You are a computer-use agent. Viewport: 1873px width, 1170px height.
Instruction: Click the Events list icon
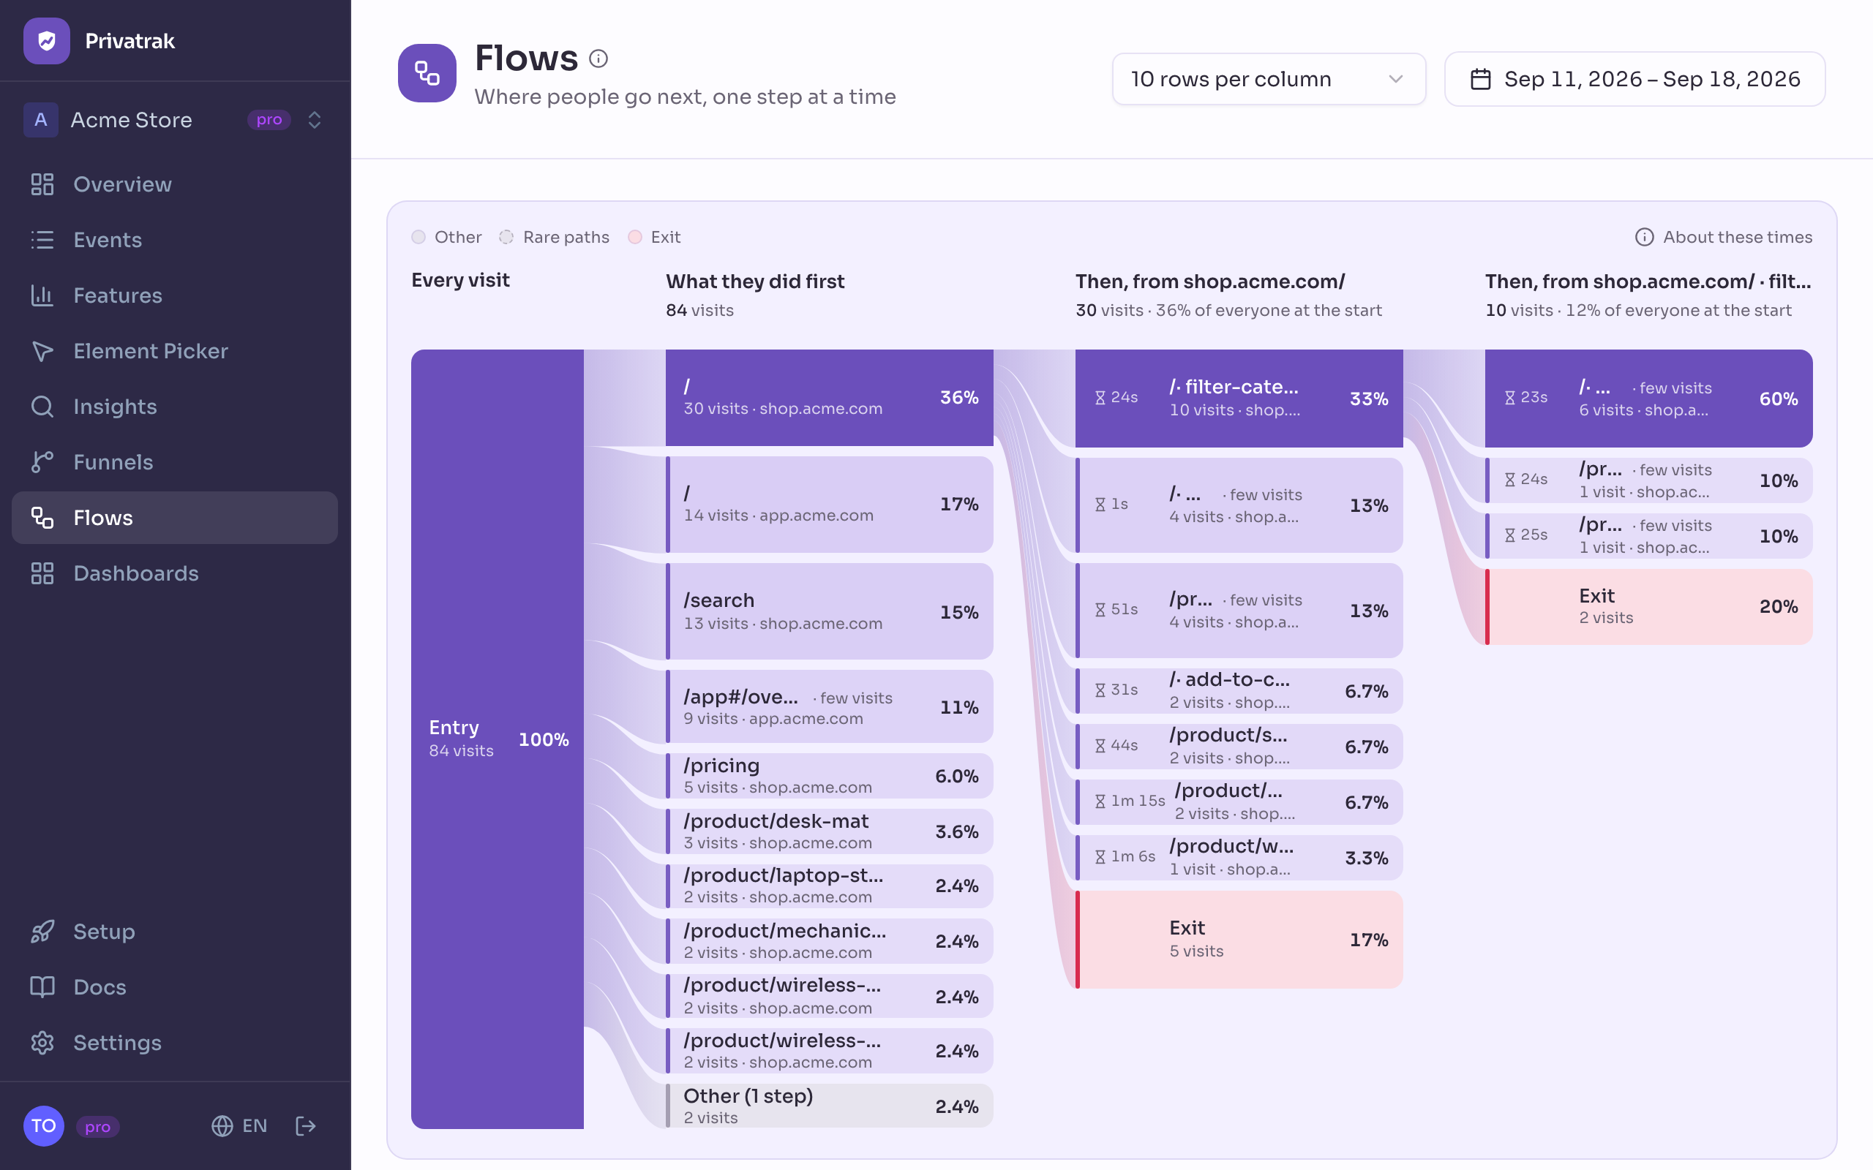click(x=42, y=240)
